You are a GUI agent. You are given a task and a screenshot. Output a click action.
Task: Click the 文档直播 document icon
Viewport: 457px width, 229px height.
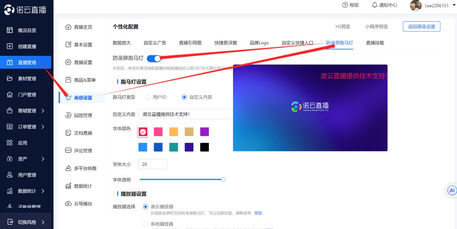68,133
